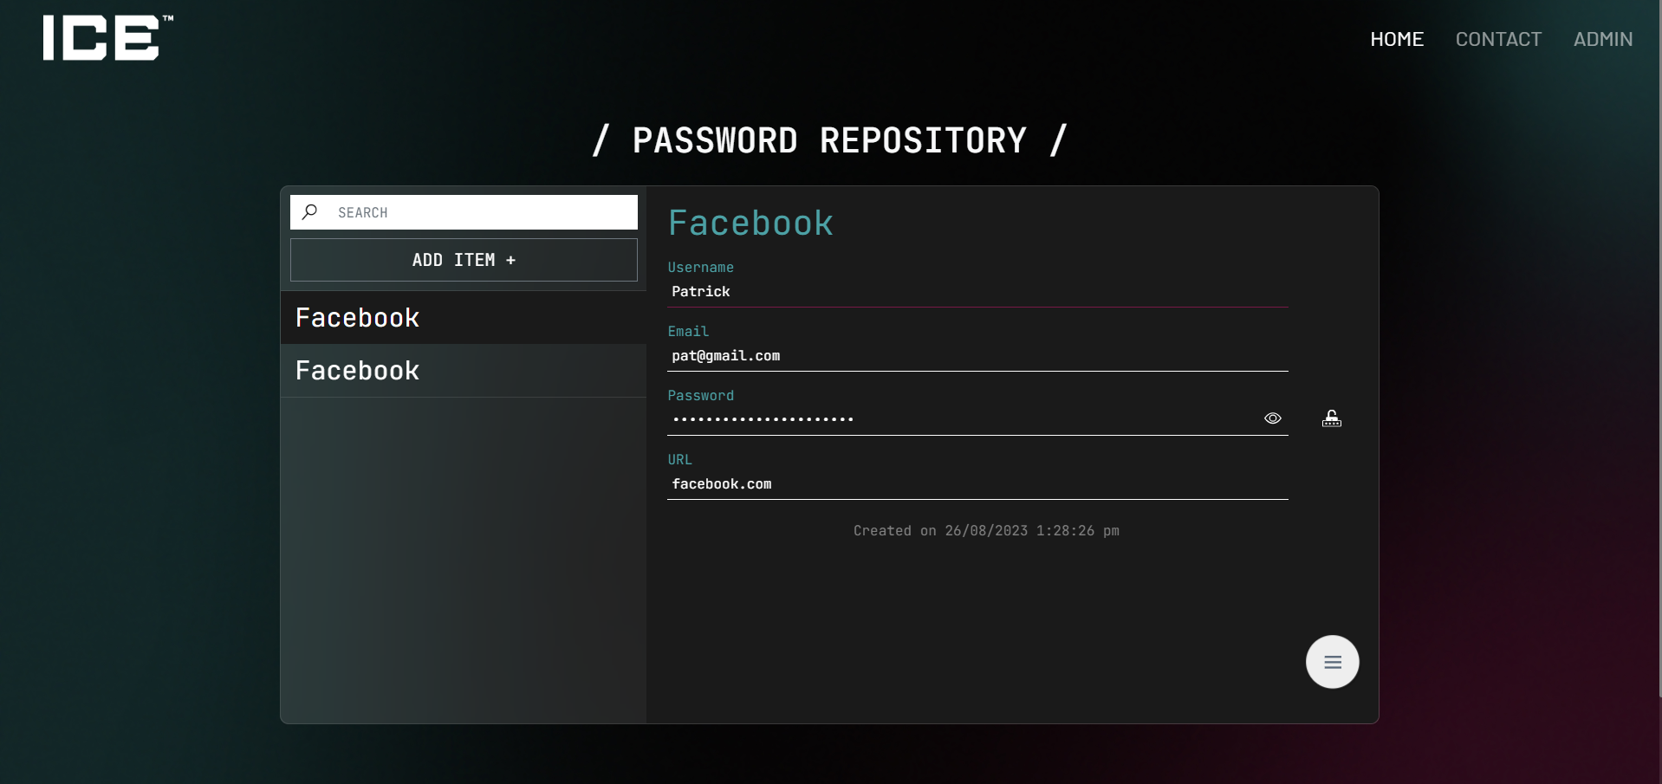The width and height of the screenshot is (1662, 784).
Task: Go to the HOME page
Action: coord(1397,39)
